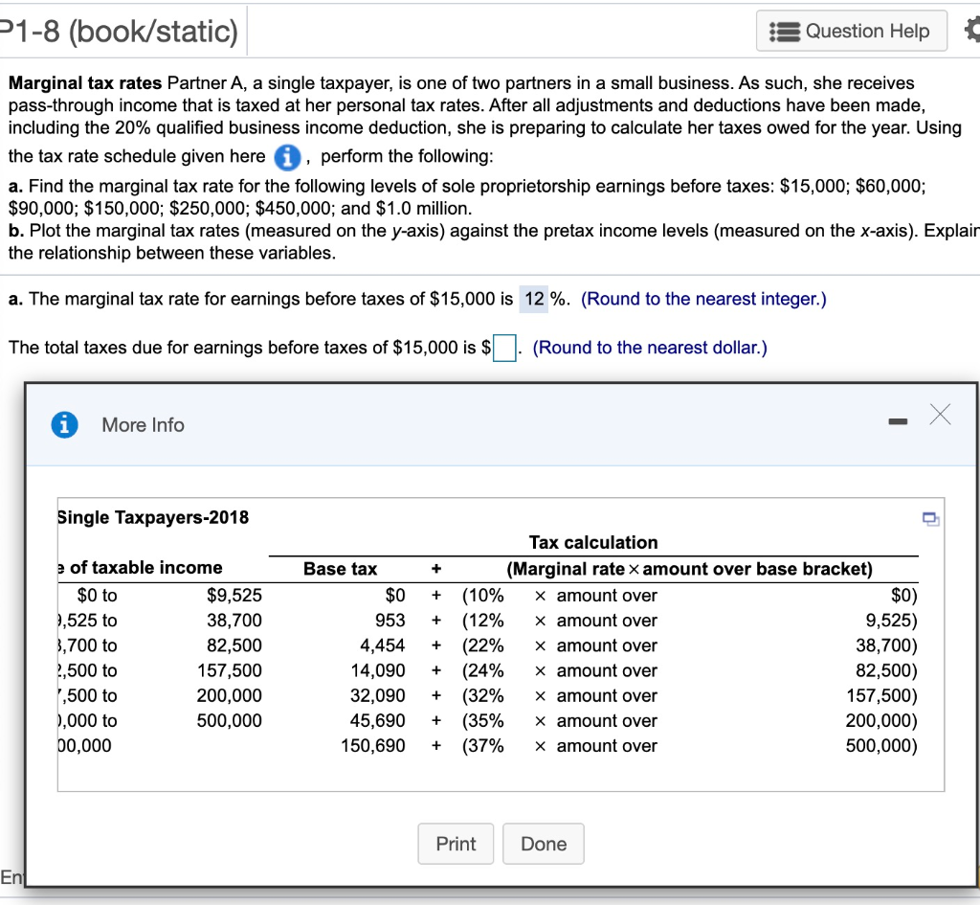Click the 'More Info' dialog title
980x905 pixels.
pos(144,424)
